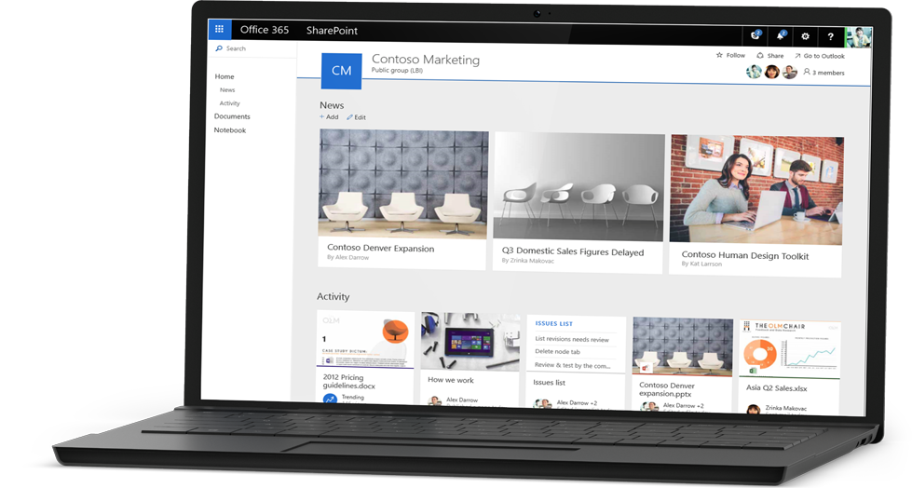912x488 pixels.
Task: Click the user profile photo in header
Action: tap(858, 37)
